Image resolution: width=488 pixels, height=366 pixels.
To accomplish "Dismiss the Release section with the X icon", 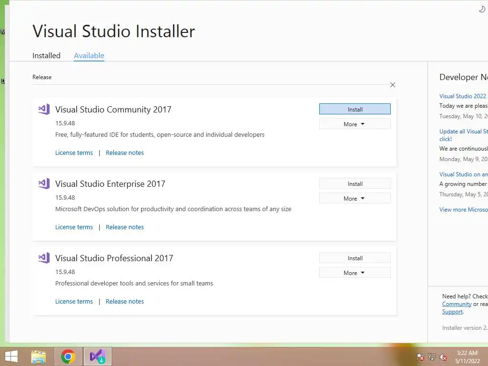I will 393,85.
